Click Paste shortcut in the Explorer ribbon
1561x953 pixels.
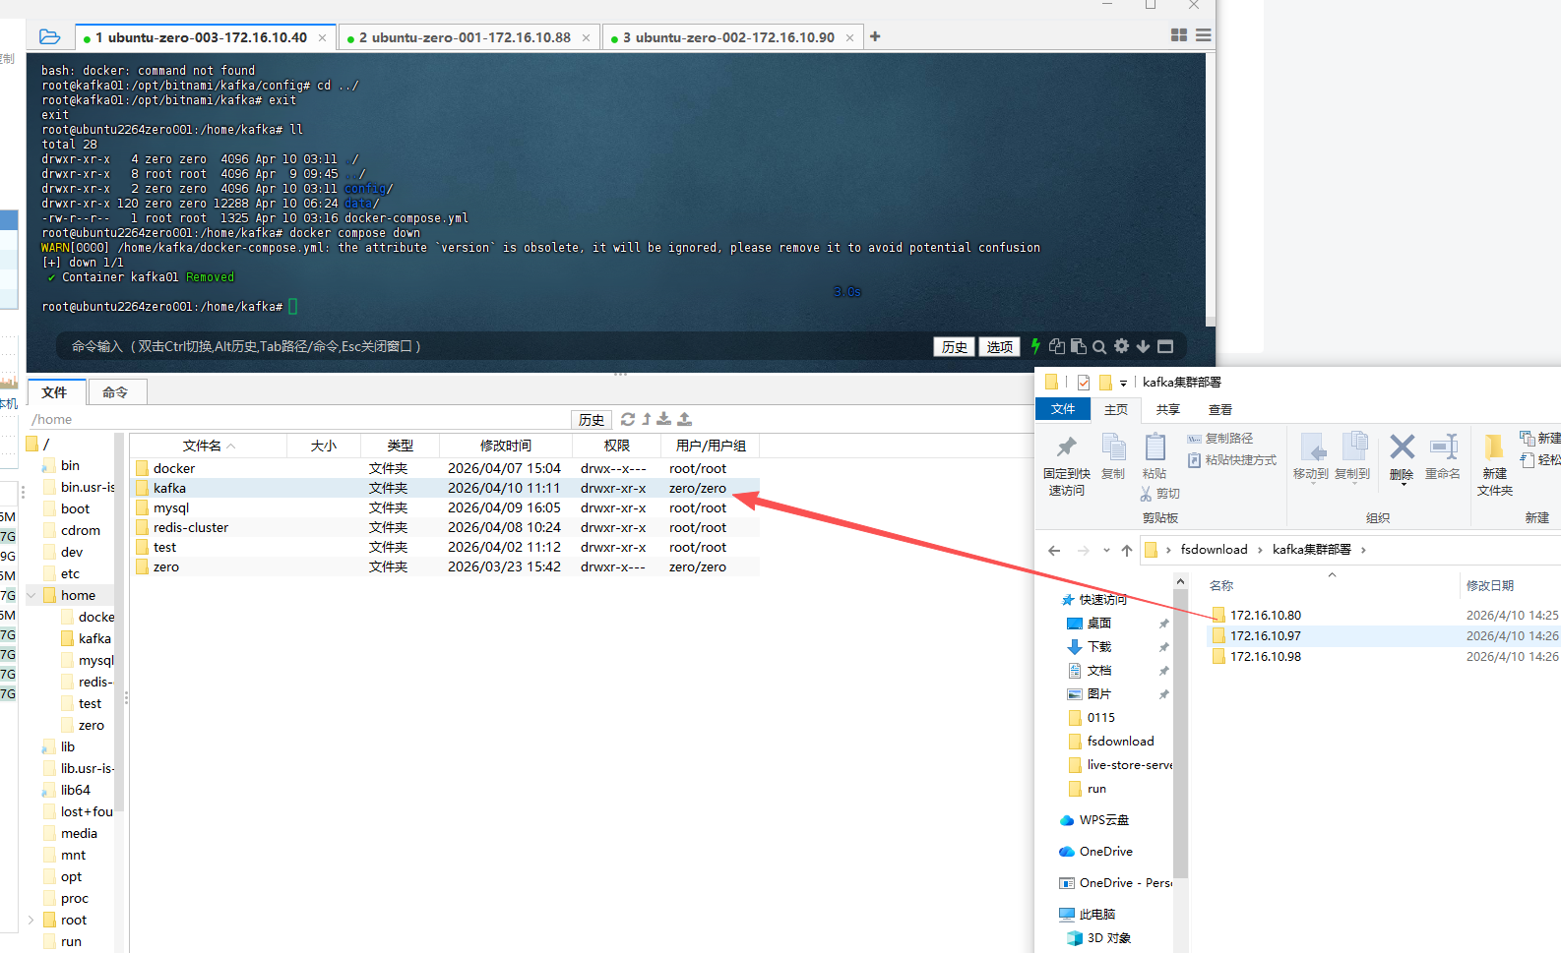click(x=1231, y=460)
